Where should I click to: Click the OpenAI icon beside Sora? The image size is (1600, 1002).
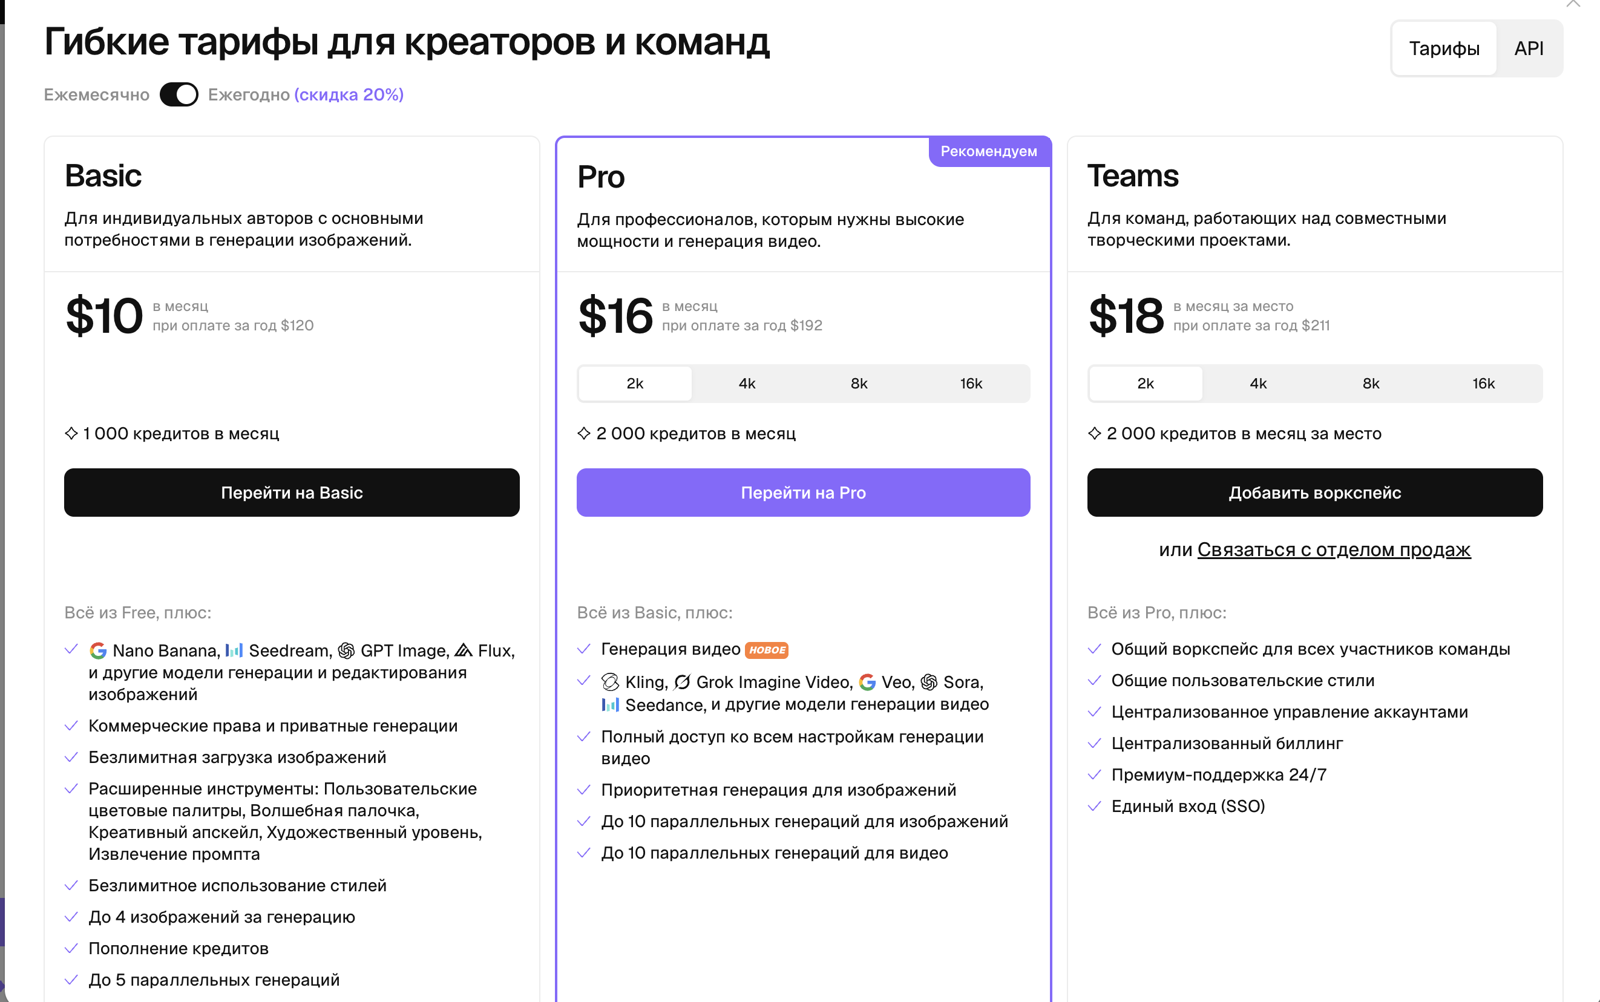(928, 682)
